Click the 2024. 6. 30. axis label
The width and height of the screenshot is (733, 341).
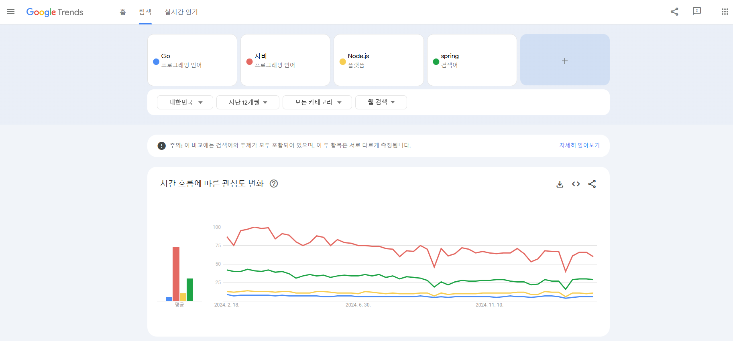pos(358,305)
